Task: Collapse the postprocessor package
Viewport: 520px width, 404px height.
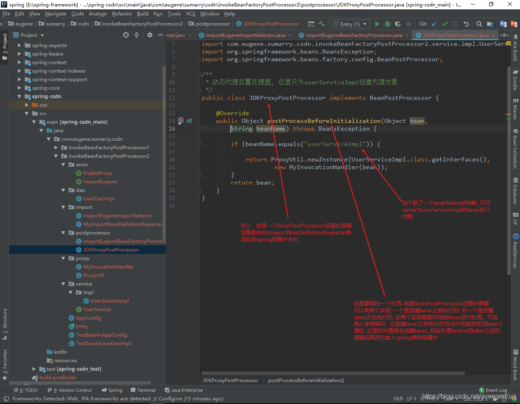Action: coord(63,233)
